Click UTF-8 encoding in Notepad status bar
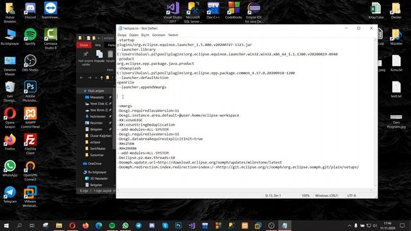411x231 pixels. [351, 196]
